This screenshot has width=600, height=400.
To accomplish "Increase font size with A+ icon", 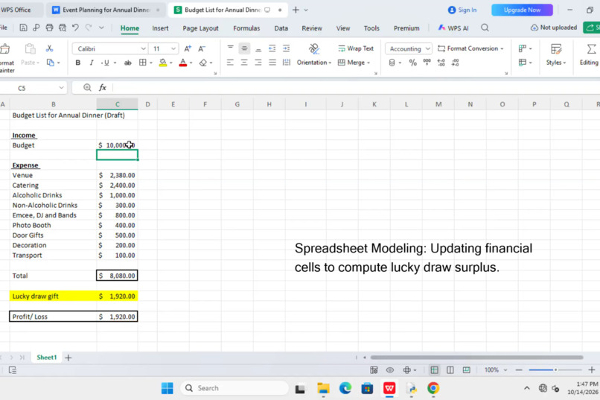I will (188, 48).
